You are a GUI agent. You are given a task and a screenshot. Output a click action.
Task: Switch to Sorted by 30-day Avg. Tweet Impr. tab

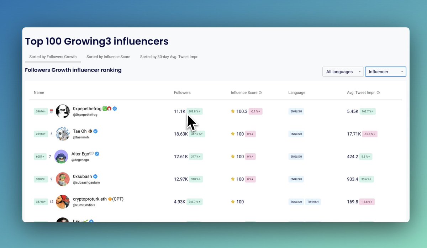pos(169,57)
